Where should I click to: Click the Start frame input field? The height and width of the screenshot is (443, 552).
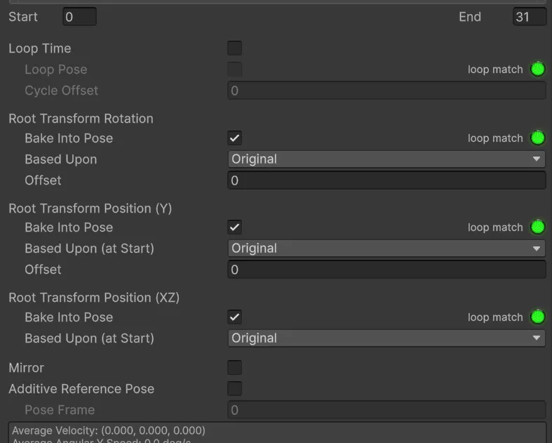[x=79, y=17]
